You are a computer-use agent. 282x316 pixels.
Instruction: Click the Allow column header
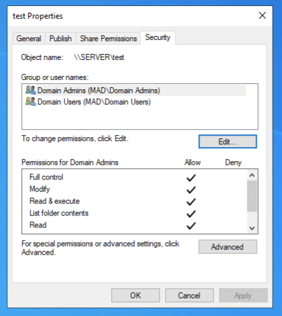[192, 162]
